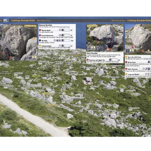Click route marker 5 on Tim's Boulder photo

tap(98, 43)
